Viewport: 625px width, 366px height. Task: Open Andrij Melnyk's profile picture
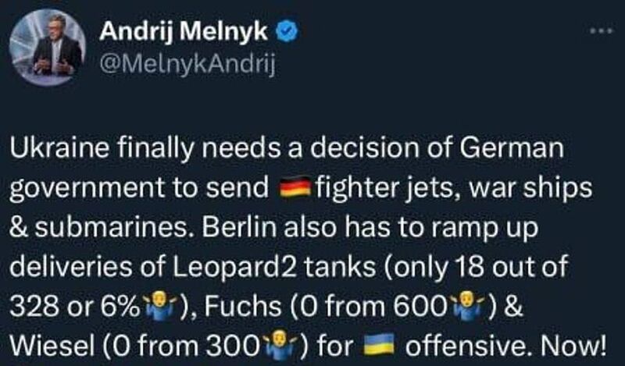point(48,47)
